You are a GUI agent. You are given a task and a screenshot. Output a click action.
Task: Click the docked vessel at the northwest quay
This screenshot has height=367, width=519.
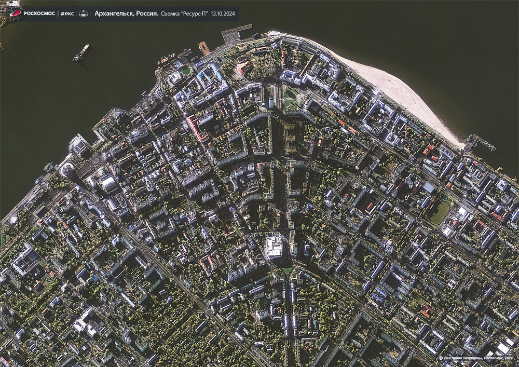coord(167,60)
